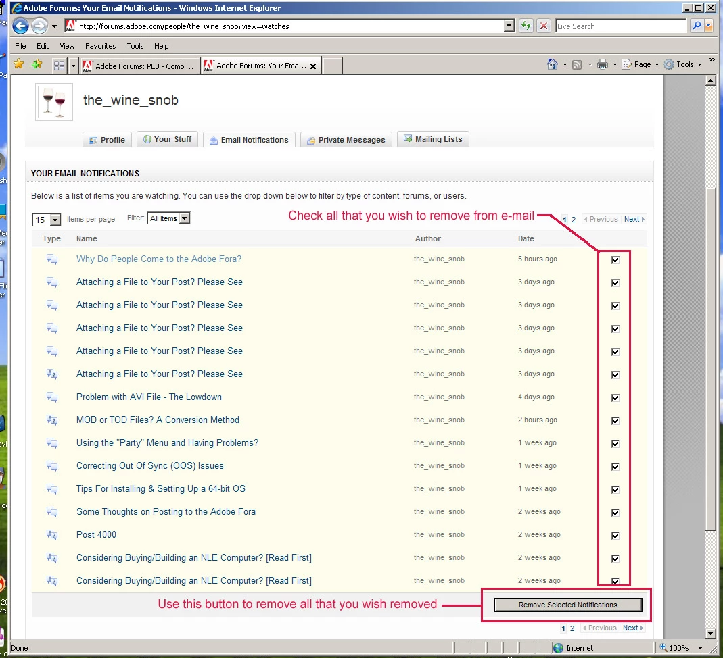Image resolution: width=723 pixels, height=658 pixels.
Task: Open the search provider options dropdown
Action: (709, 26)
